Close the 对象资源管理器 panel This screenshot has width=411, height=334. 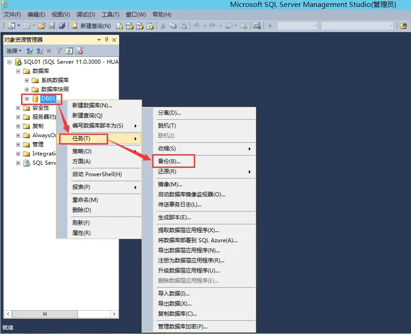click(x=114, y=40)
